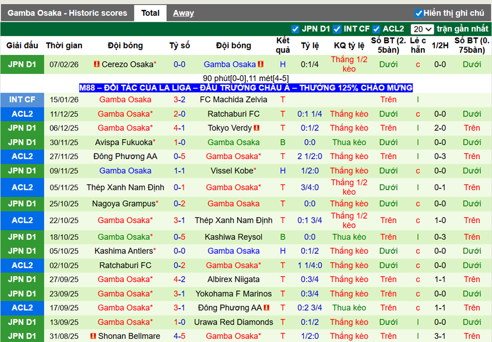Click the ACL2 league label on 11/12/25

coord(23,114)
